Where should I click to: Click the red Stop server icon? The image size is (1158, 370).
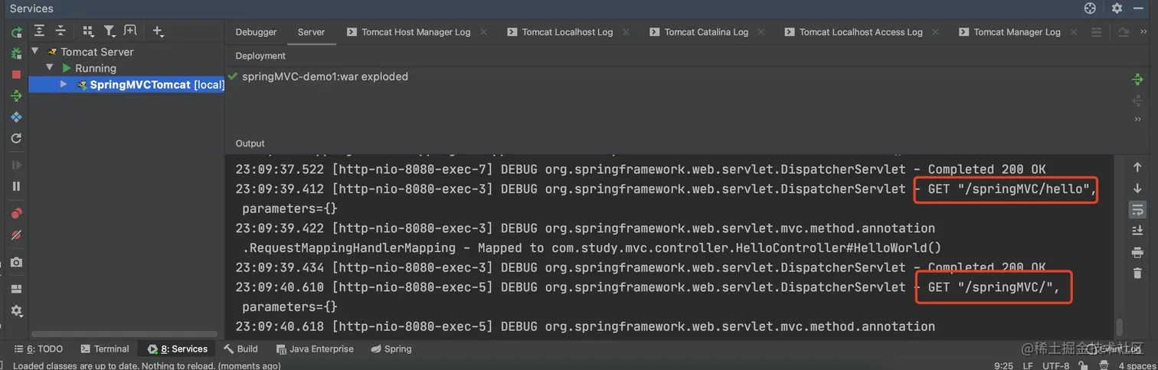pos(16,74)
